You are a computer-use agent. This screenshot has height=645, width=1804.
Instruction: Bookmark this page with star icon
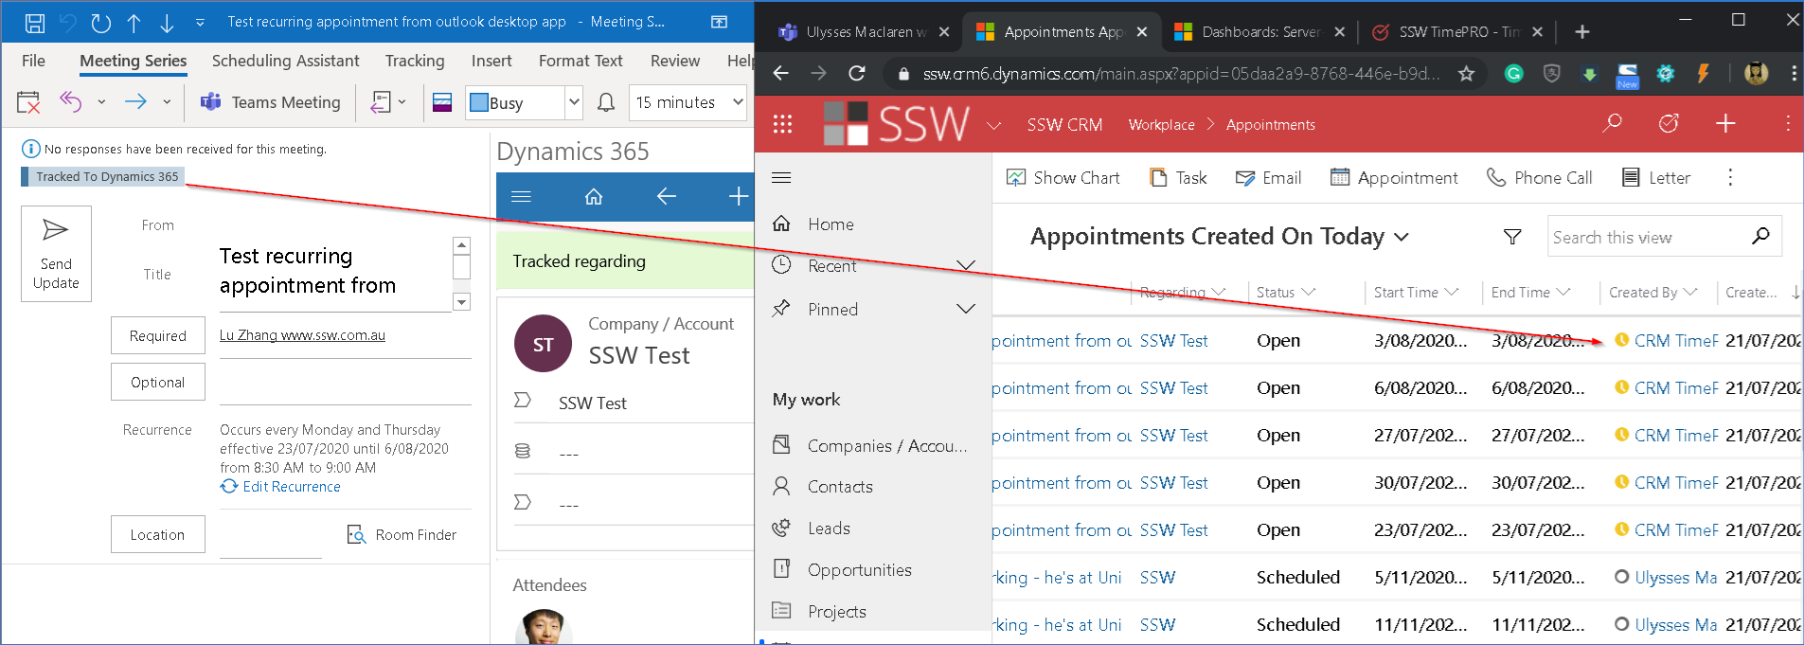(x=1466, y=74)
